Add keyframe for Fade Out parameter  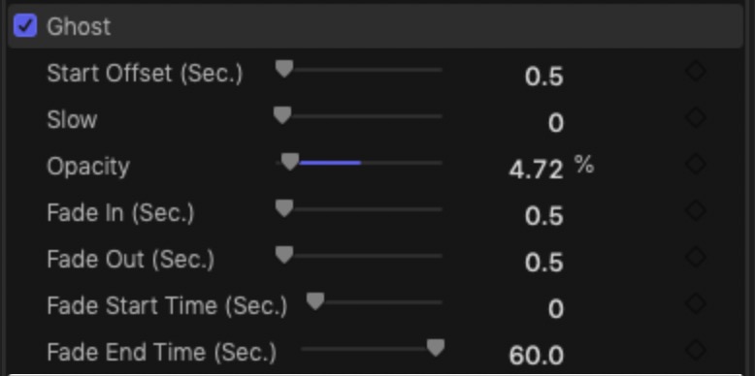tap(696, 257)
